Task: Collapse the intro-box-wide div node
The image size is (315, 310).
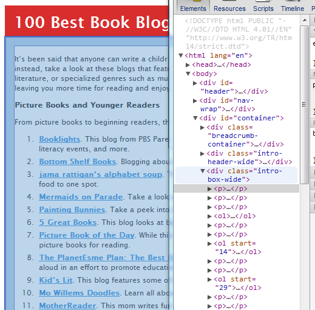Action: [x=203, y=171]
